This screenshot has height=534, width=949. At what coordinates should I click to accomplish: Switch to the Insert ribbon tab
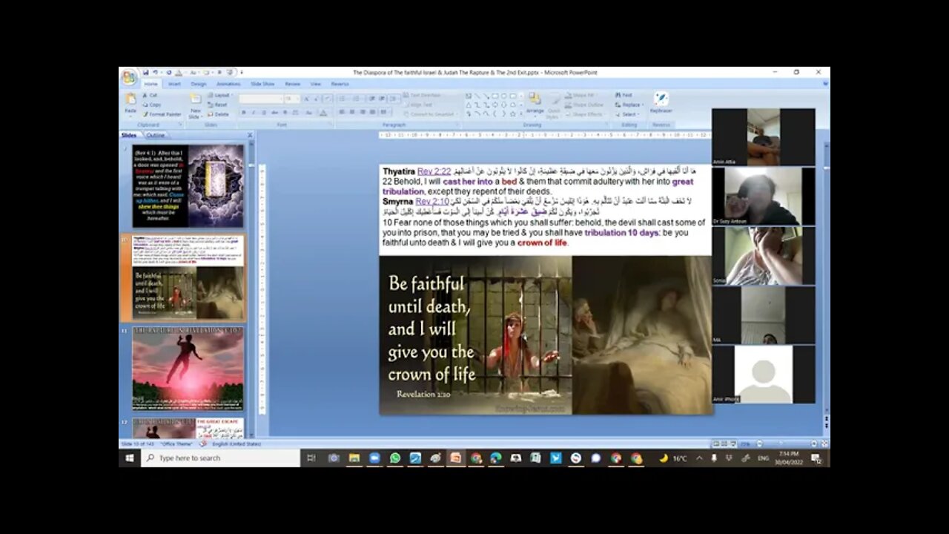(174, 84)
